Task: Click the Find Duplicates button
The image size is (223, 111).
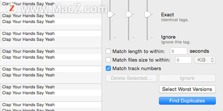Action: point(187,101)
